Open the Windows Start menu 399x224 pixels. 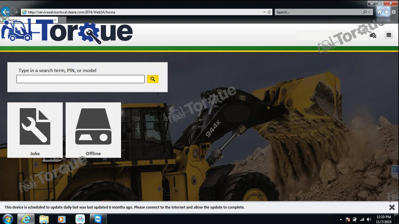tap(8, 219)
